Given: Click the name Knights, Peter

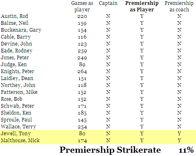Looking at the screenshot, I should point(17,71).
